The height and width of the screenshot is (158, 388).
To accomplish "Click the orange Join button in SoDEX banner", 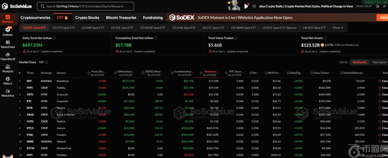I will pos(382,17).
